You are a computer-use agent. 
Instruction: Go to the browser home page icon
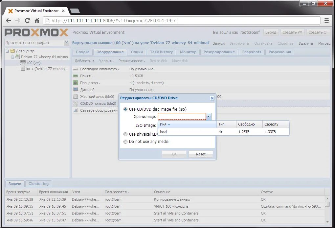[37, 20]
